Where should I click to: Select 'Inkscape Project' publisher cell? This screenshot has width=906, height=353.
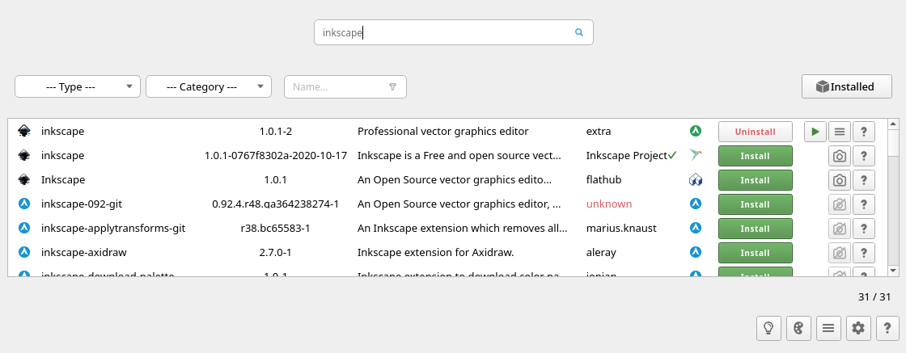[626, 156]
